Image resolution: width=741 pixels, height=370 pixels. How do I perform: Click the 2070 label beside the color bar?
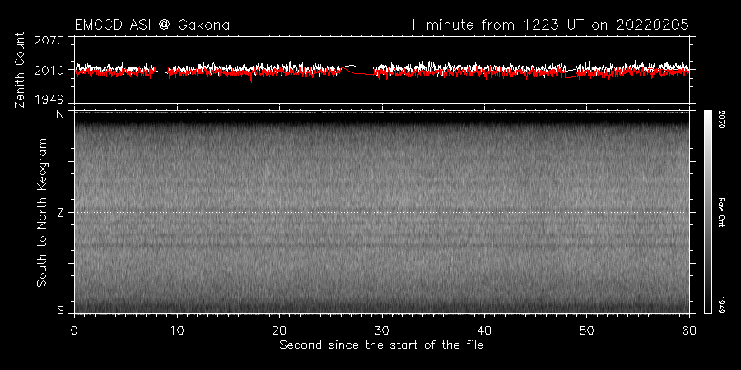click(x=723, y=119)
